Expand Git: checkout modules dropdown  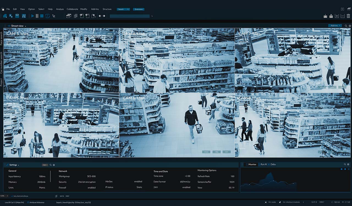303,202
